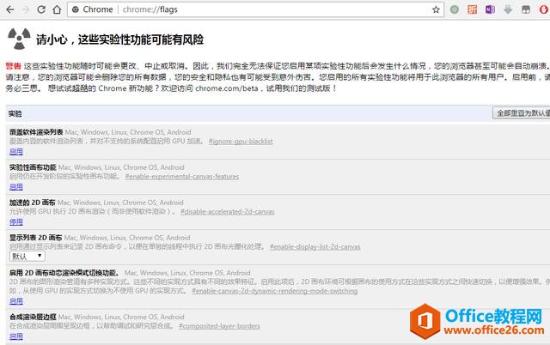The width and height of the screenshot is (550, 345).
Task: Enable experimental canvas features flag
Action: [16, 187]
